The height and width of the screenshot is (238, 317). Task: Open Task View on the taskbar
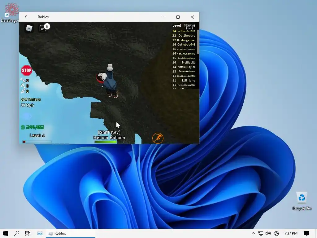[x=28, y=233]
